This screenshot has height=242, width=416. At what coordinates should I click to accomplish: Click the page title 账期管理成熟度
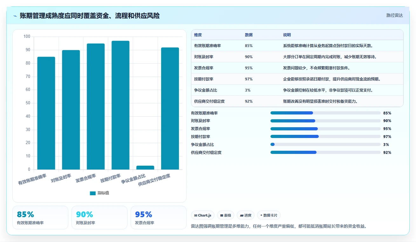tap(90, 16)
